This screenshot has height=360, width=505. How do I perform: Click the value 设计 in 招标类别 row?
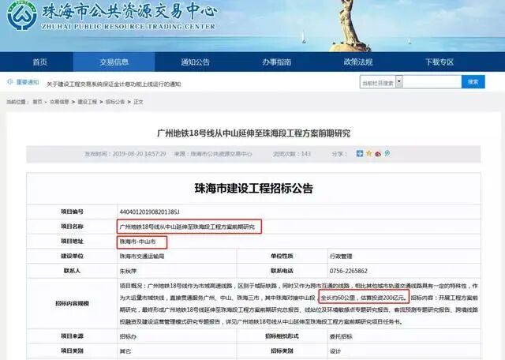point(335,351)
